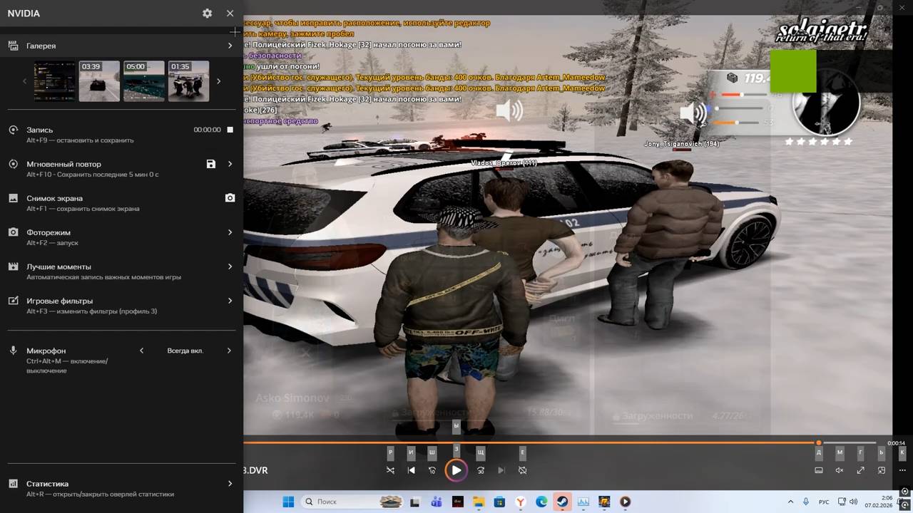Open mini player view button
This screenshot has height=513, width=913.
pyautogui.click(x=882, y=470)
